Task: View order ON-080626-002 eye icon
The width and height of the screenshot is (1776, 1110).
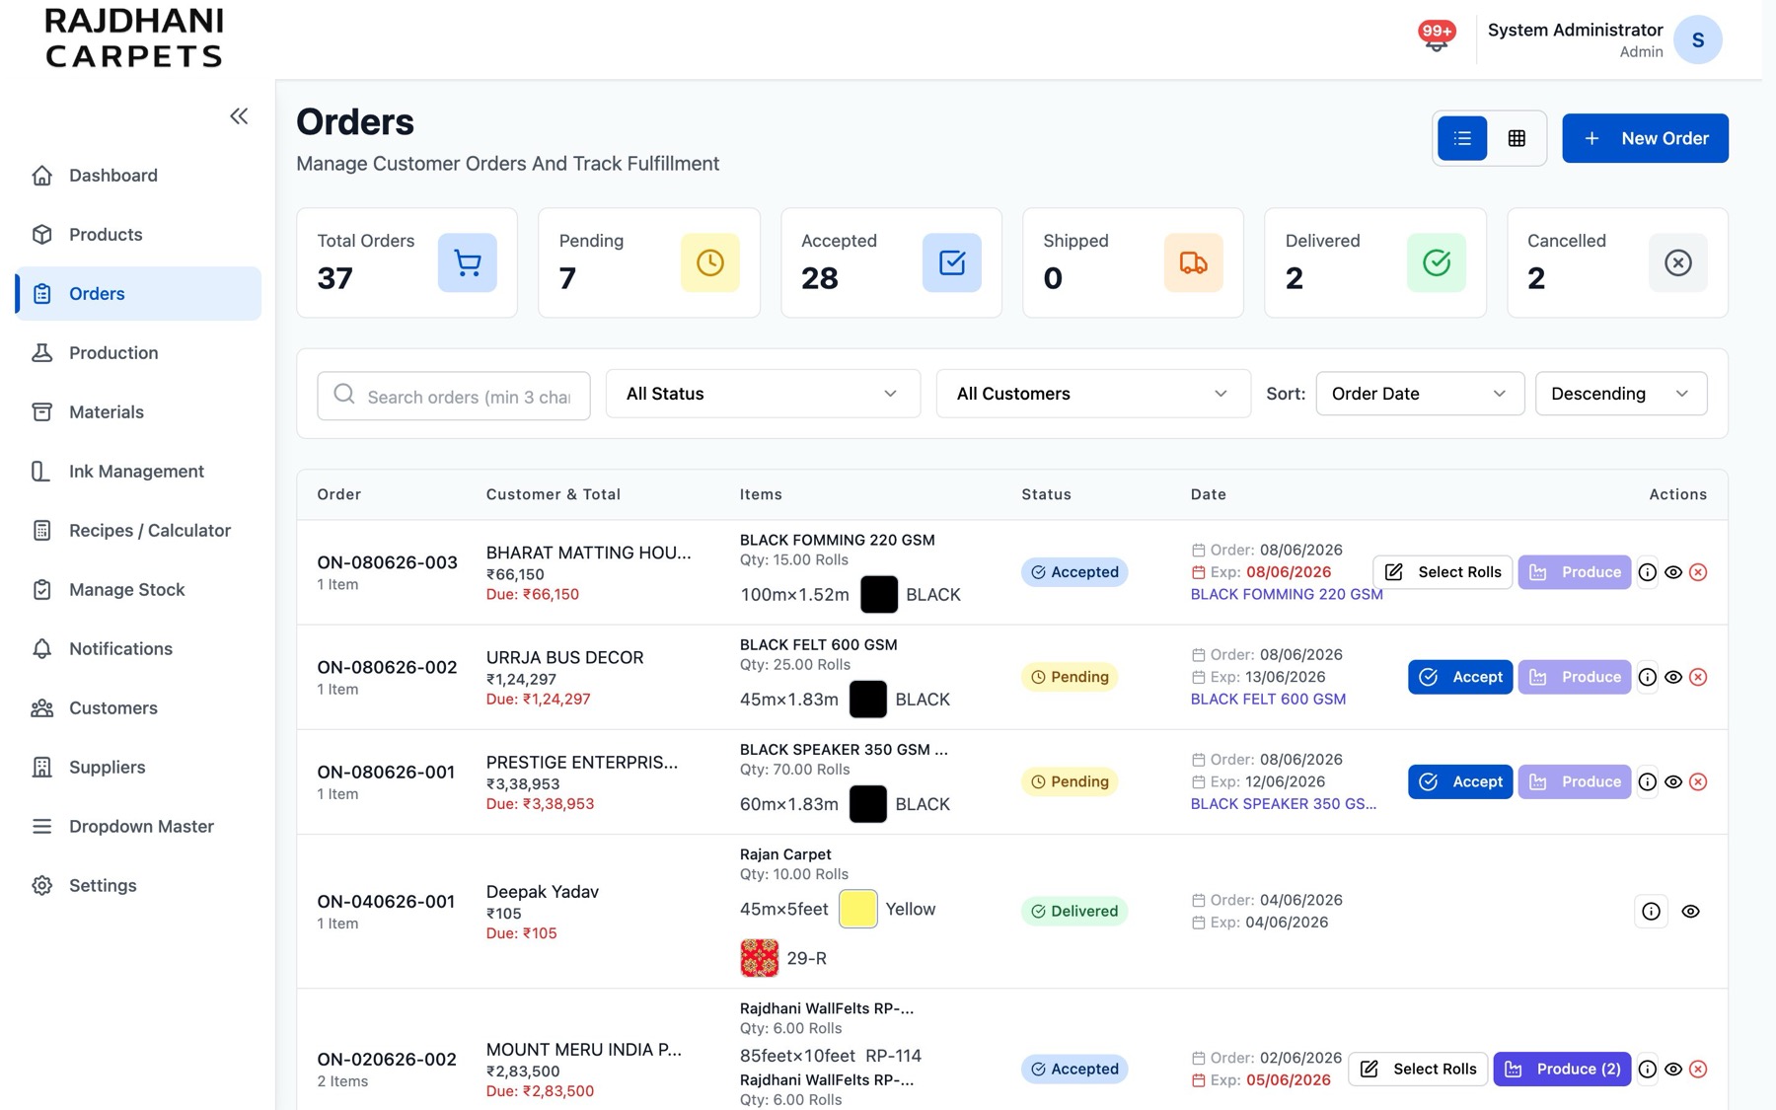Action: [1673, 677]
